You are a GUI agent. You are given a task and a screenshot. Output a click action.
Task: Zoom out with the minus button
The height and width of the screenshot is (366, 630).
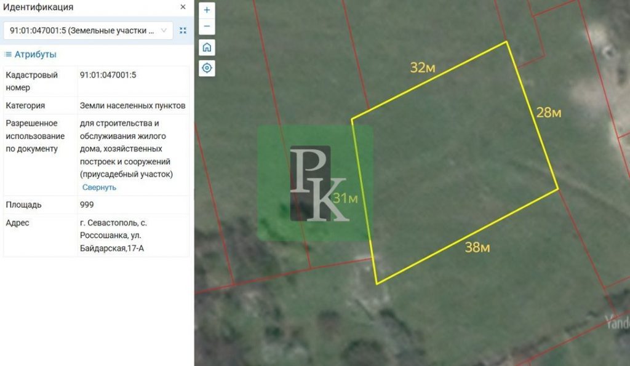click(207, 26)
